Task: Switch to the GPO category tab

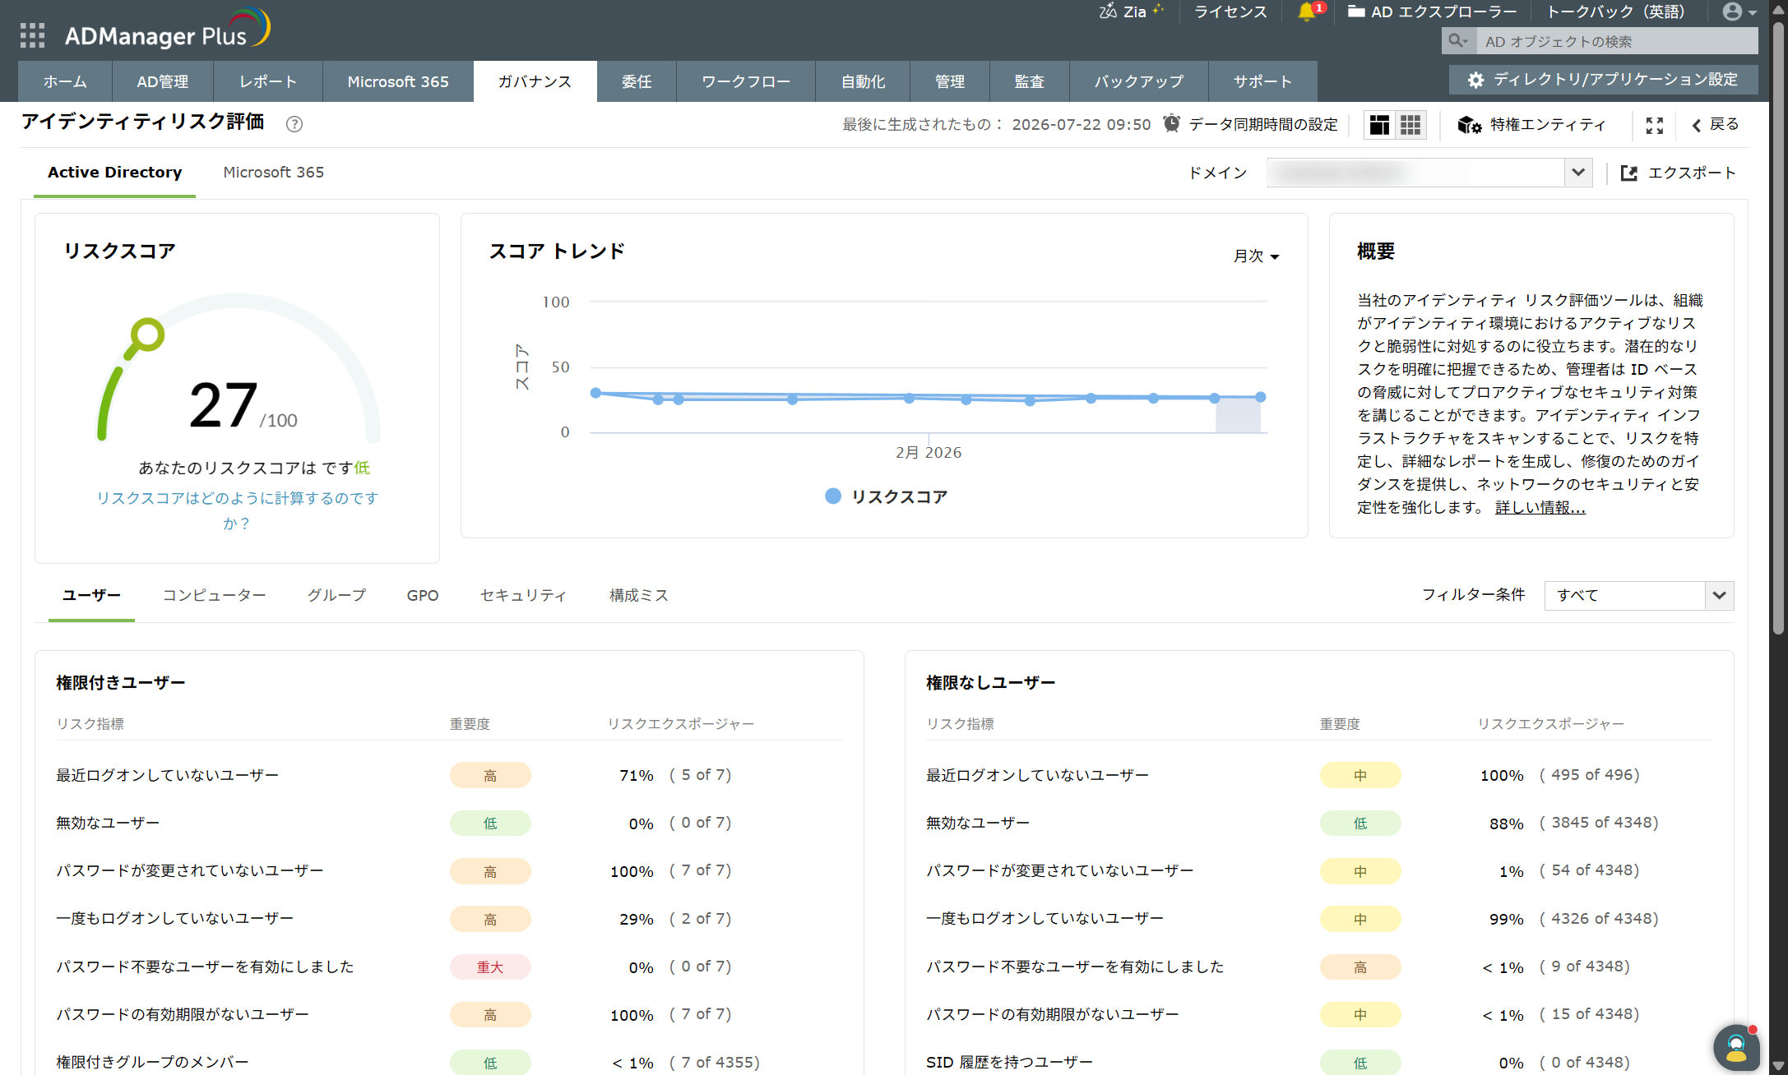Action: (x=423, y=595)
